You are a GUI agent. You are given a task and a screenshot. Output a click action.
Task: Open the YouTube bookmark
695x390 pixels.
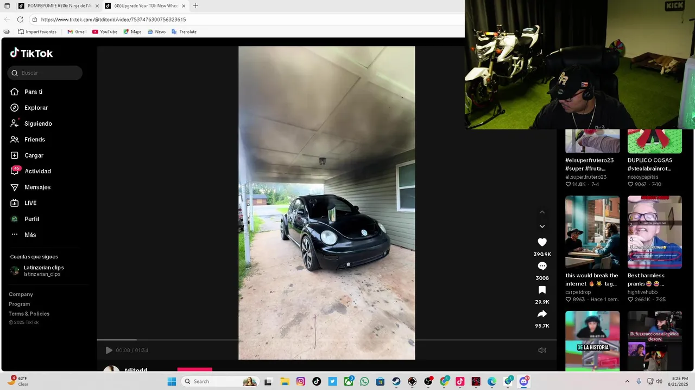(x=104, y=32)
